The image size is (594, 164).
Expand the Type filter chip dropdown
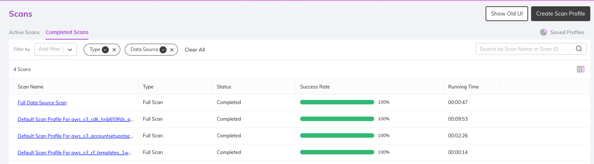105,50
